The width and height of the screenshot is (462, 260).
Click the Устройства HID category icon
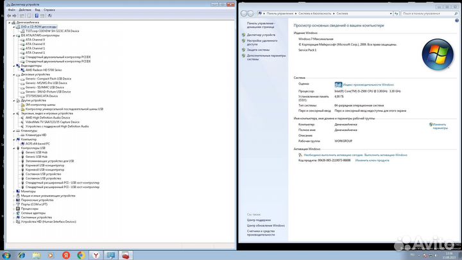18,221
